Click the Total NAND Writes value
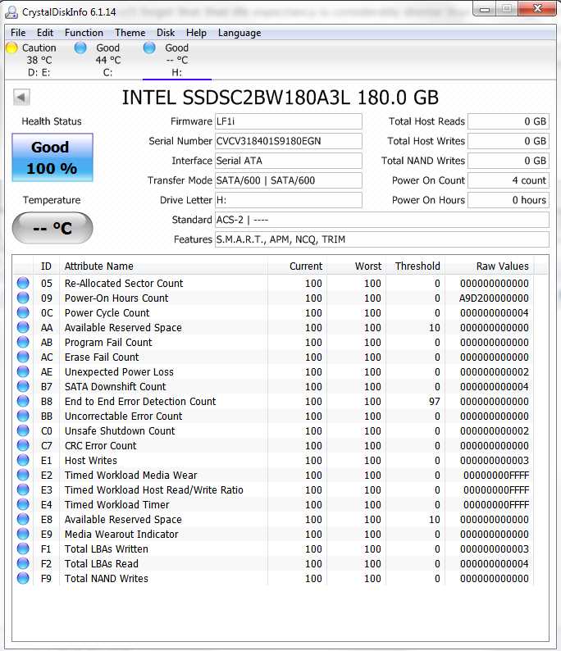561x651 pixels. (509, 161)
